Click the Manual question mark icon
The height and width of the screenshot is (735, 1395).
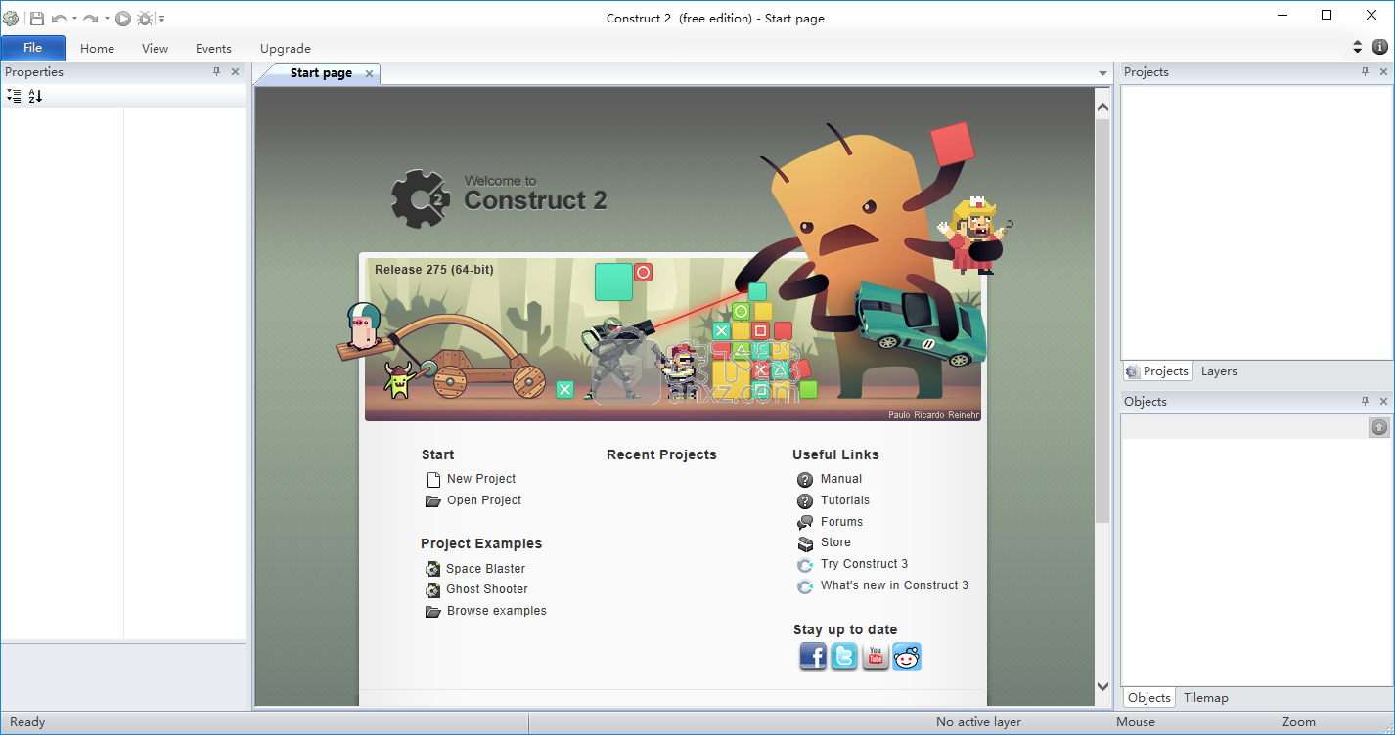coord(805,480)
